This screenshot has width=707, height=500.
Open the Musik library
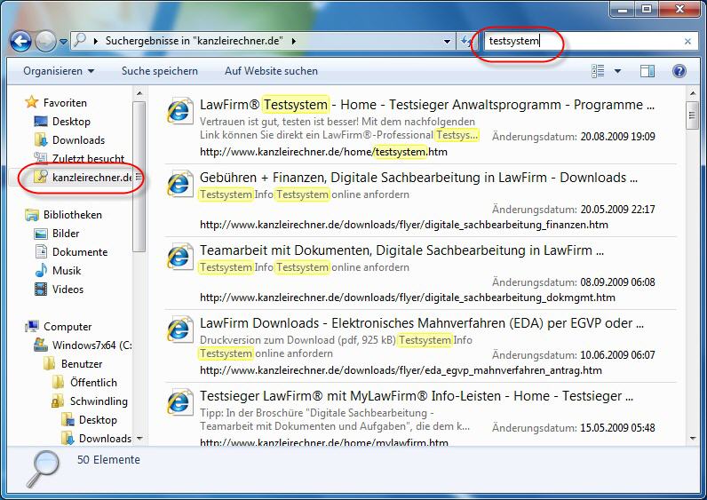click(x=66, y=270)
